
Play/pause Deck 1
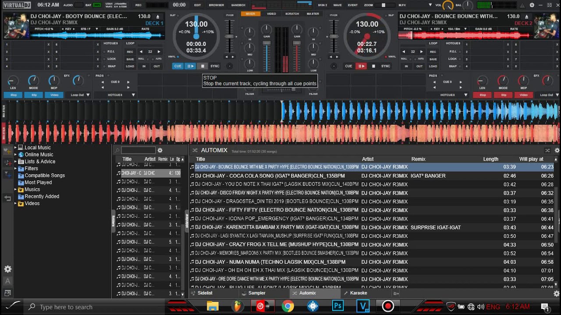tap(190, 66)
